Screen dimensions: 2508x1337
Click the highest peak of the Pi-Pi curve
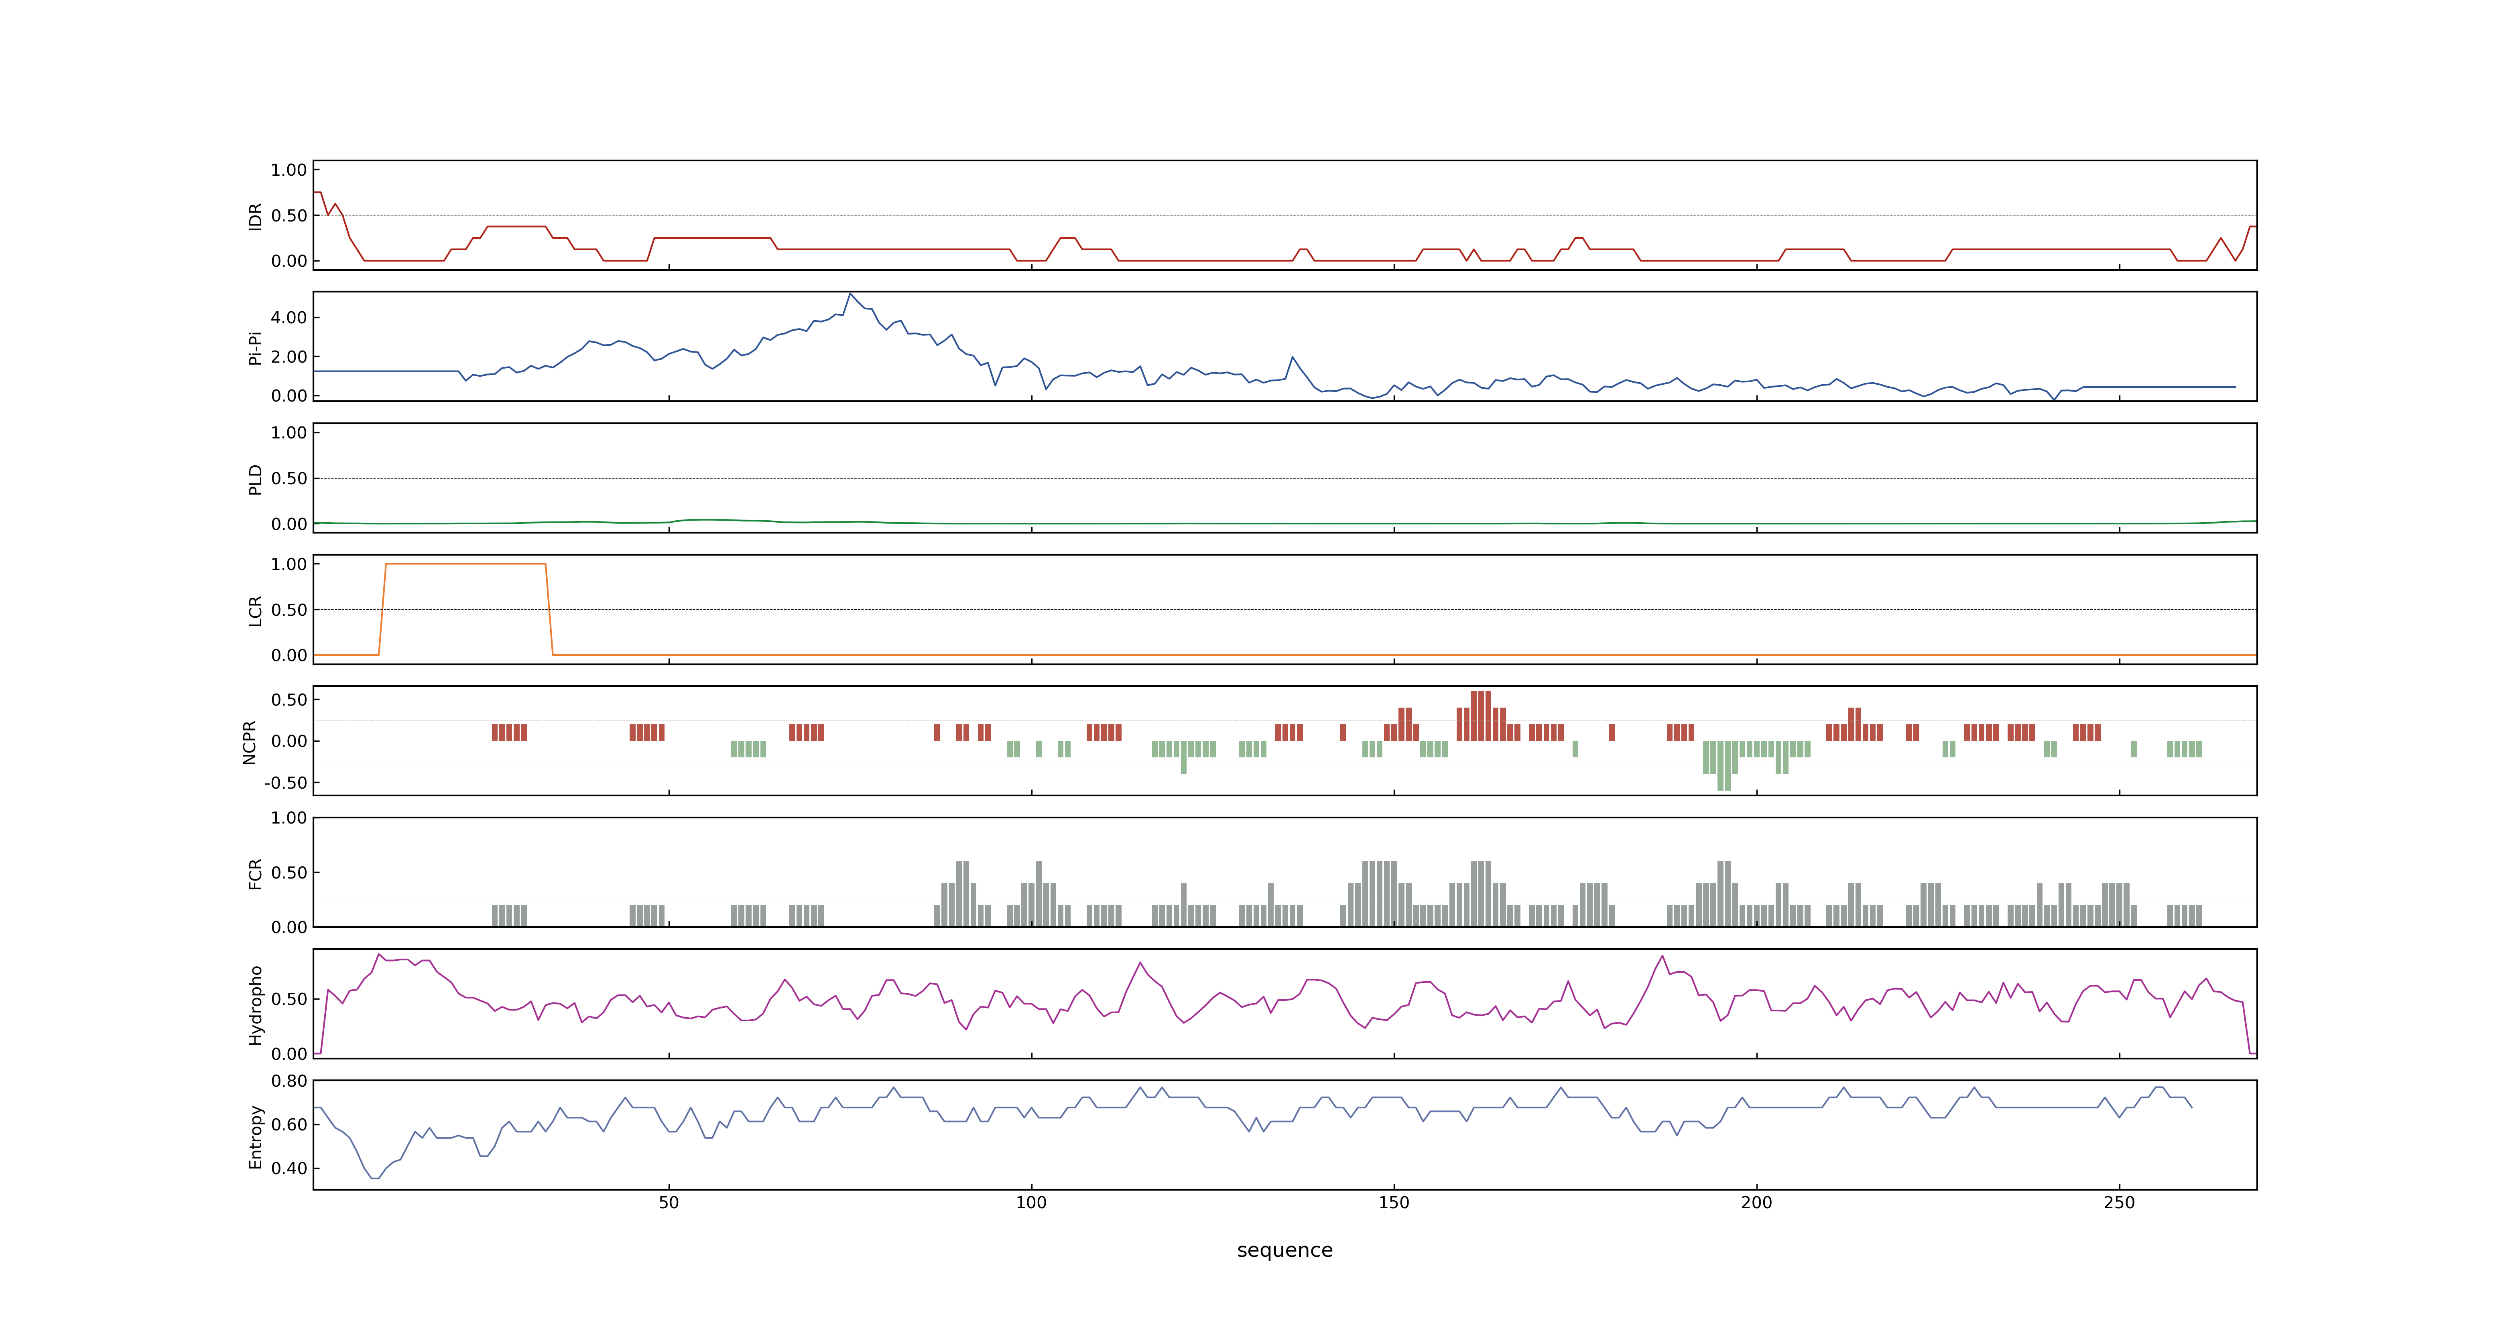850,294
